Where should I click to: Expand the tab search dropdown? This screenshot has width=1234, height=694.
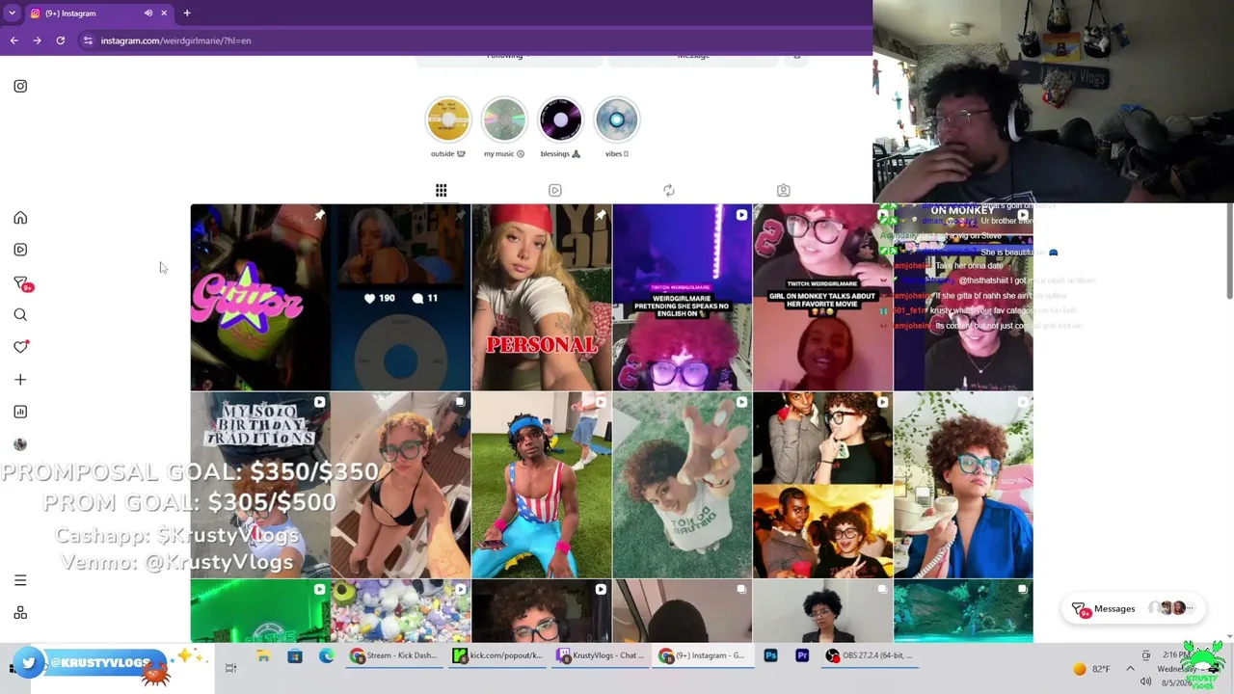click(12, 13)
